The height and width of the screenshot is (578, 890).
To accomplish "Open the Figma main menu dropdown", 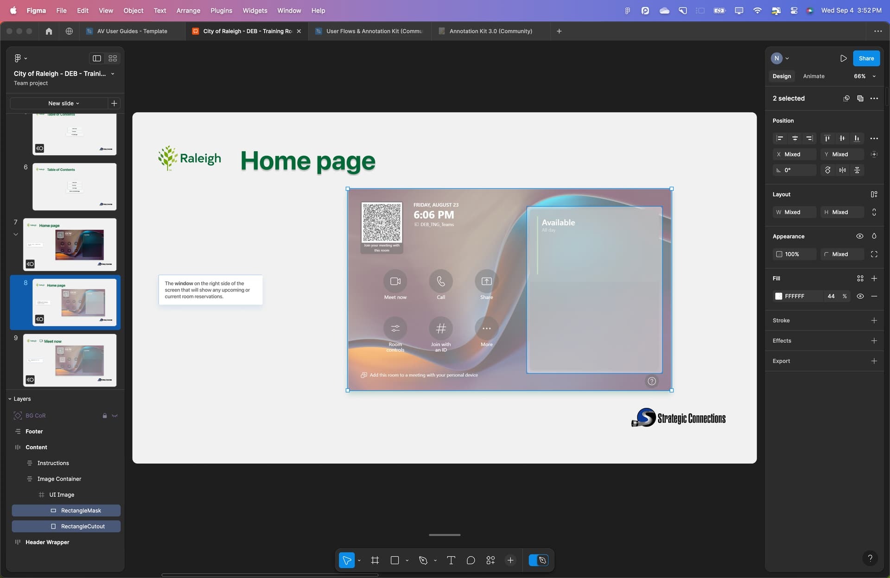I will (x=21, y=58).
